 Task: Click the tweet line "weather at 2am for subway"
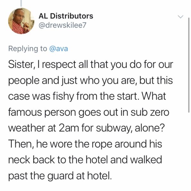tap(87, 128)
